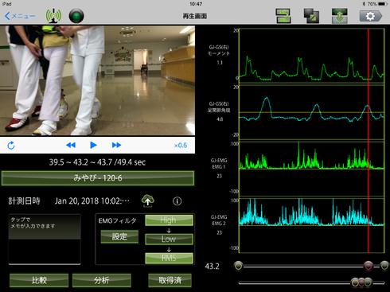The height and width of the screenshot is (292, 390).
Task: Rewind the video playback
Action: 71,145
